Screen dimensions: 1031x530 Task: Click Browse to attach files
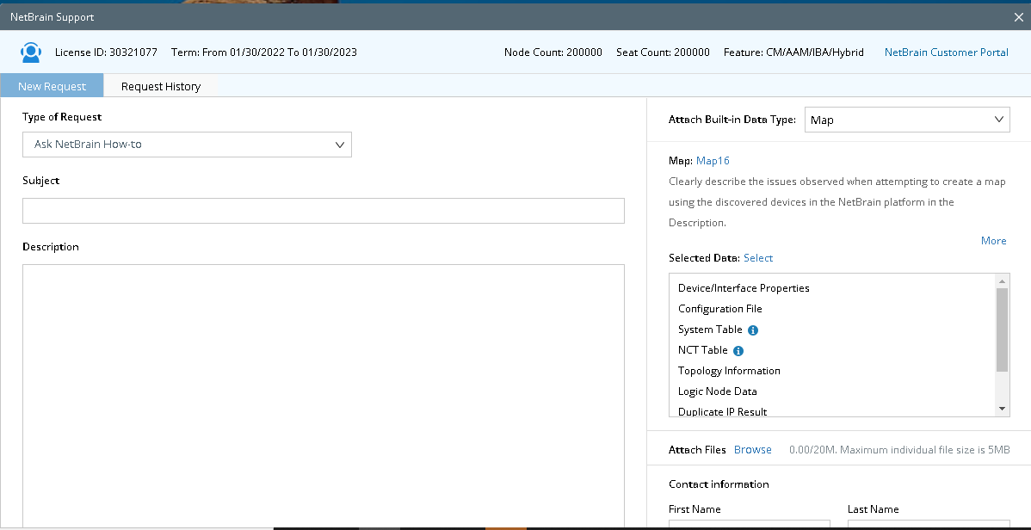(753, 450)
